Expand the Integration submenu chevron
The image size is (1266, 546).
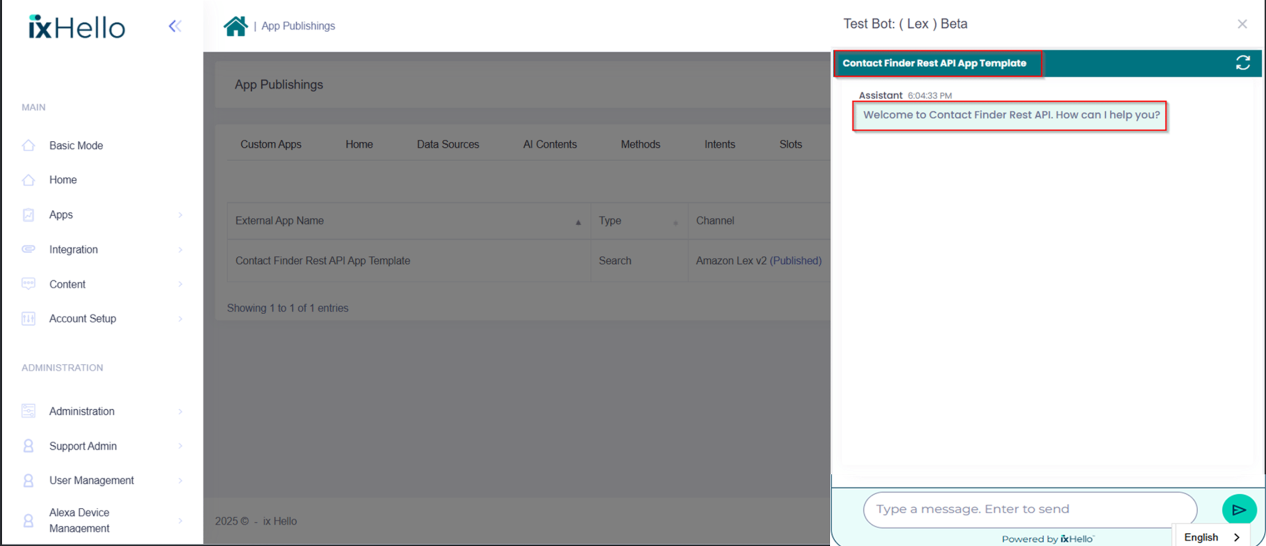[x=180, y=250]
